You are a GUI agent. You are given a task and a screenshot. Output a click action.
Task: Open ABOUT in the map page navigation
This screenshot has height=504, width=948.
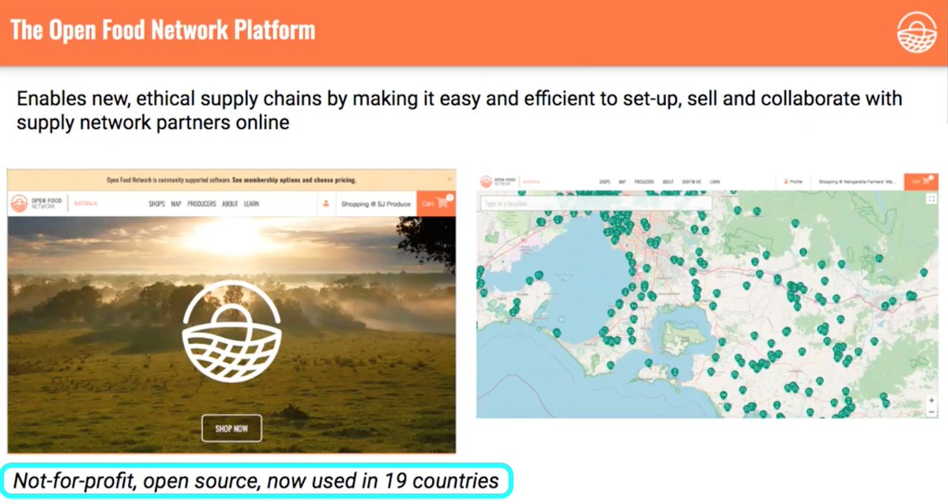(x=668, y=181)
